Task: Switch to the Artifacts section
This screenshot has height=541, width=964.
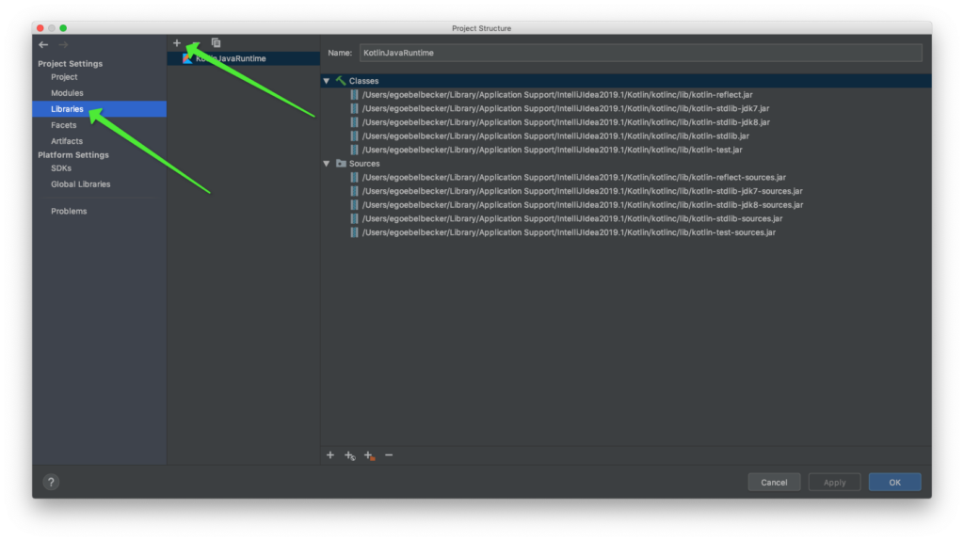Action: click(x=67, y=141)
